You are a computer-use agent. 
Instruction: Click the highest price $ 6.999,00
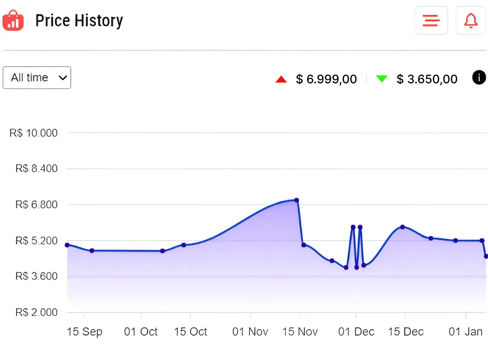pyautogui.click(x=326, y=79)
